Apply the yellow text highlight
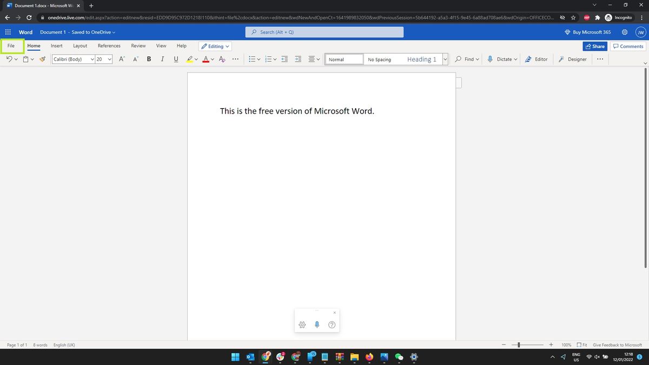This screenshot has height=365, width=649. pyautogui.click(x=189, y=59)
